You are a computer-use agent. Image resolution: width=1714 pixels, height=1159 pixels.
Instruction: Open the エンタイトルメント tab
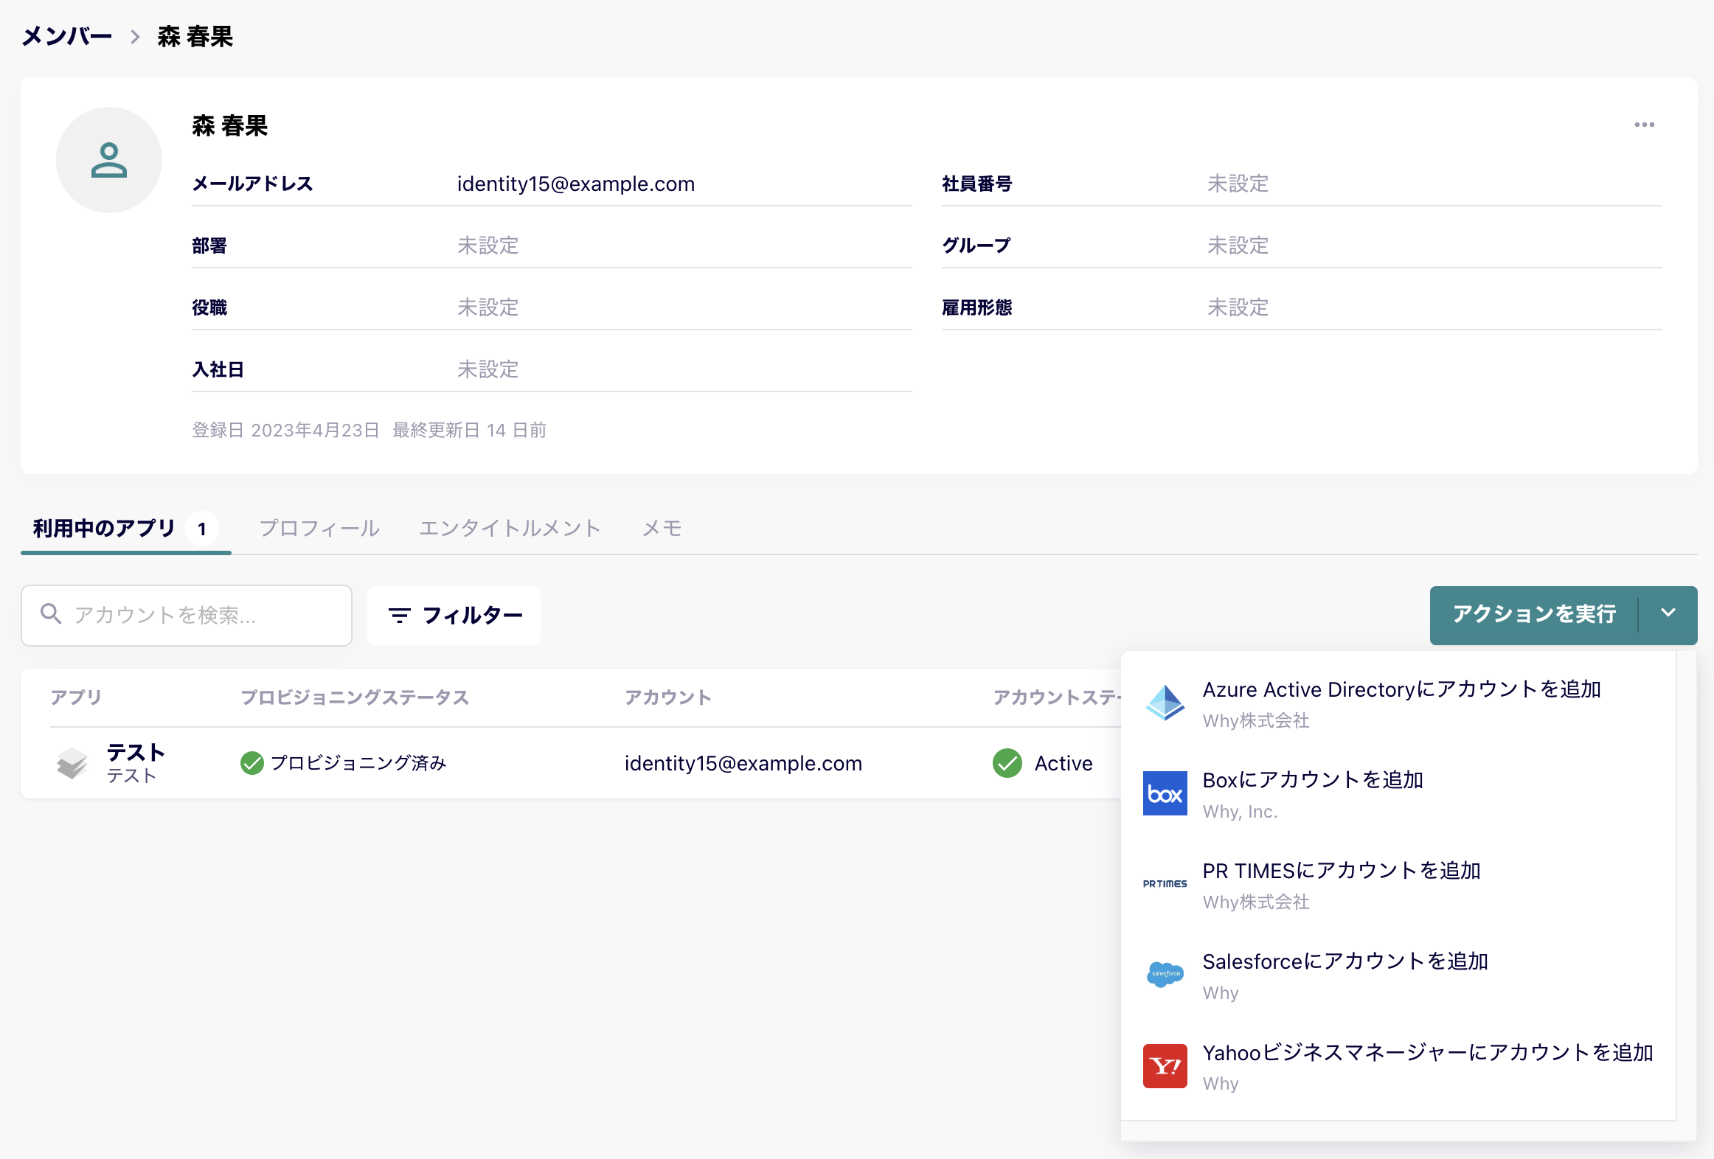click(510, 528)
